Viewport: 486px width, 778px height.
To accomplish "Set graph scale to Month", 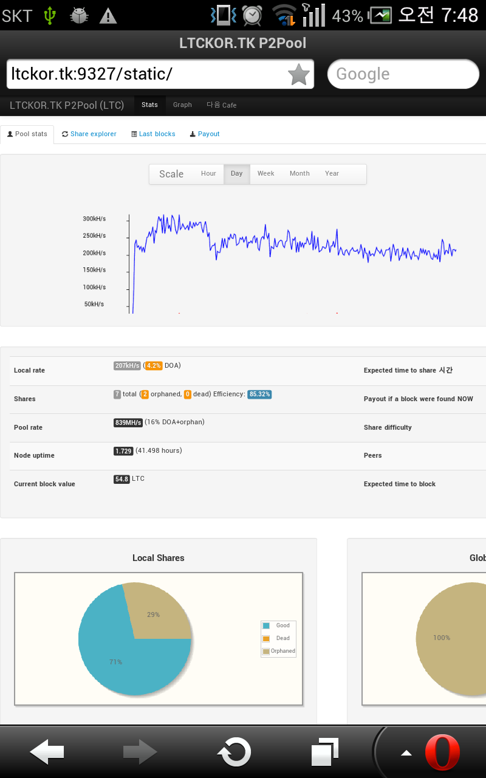I will (299, 174).
